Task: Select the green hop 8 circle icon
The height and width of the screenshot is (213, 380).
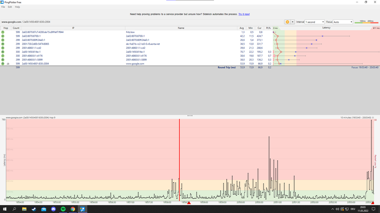Action: pyautogui.click(x=3, y=60)
